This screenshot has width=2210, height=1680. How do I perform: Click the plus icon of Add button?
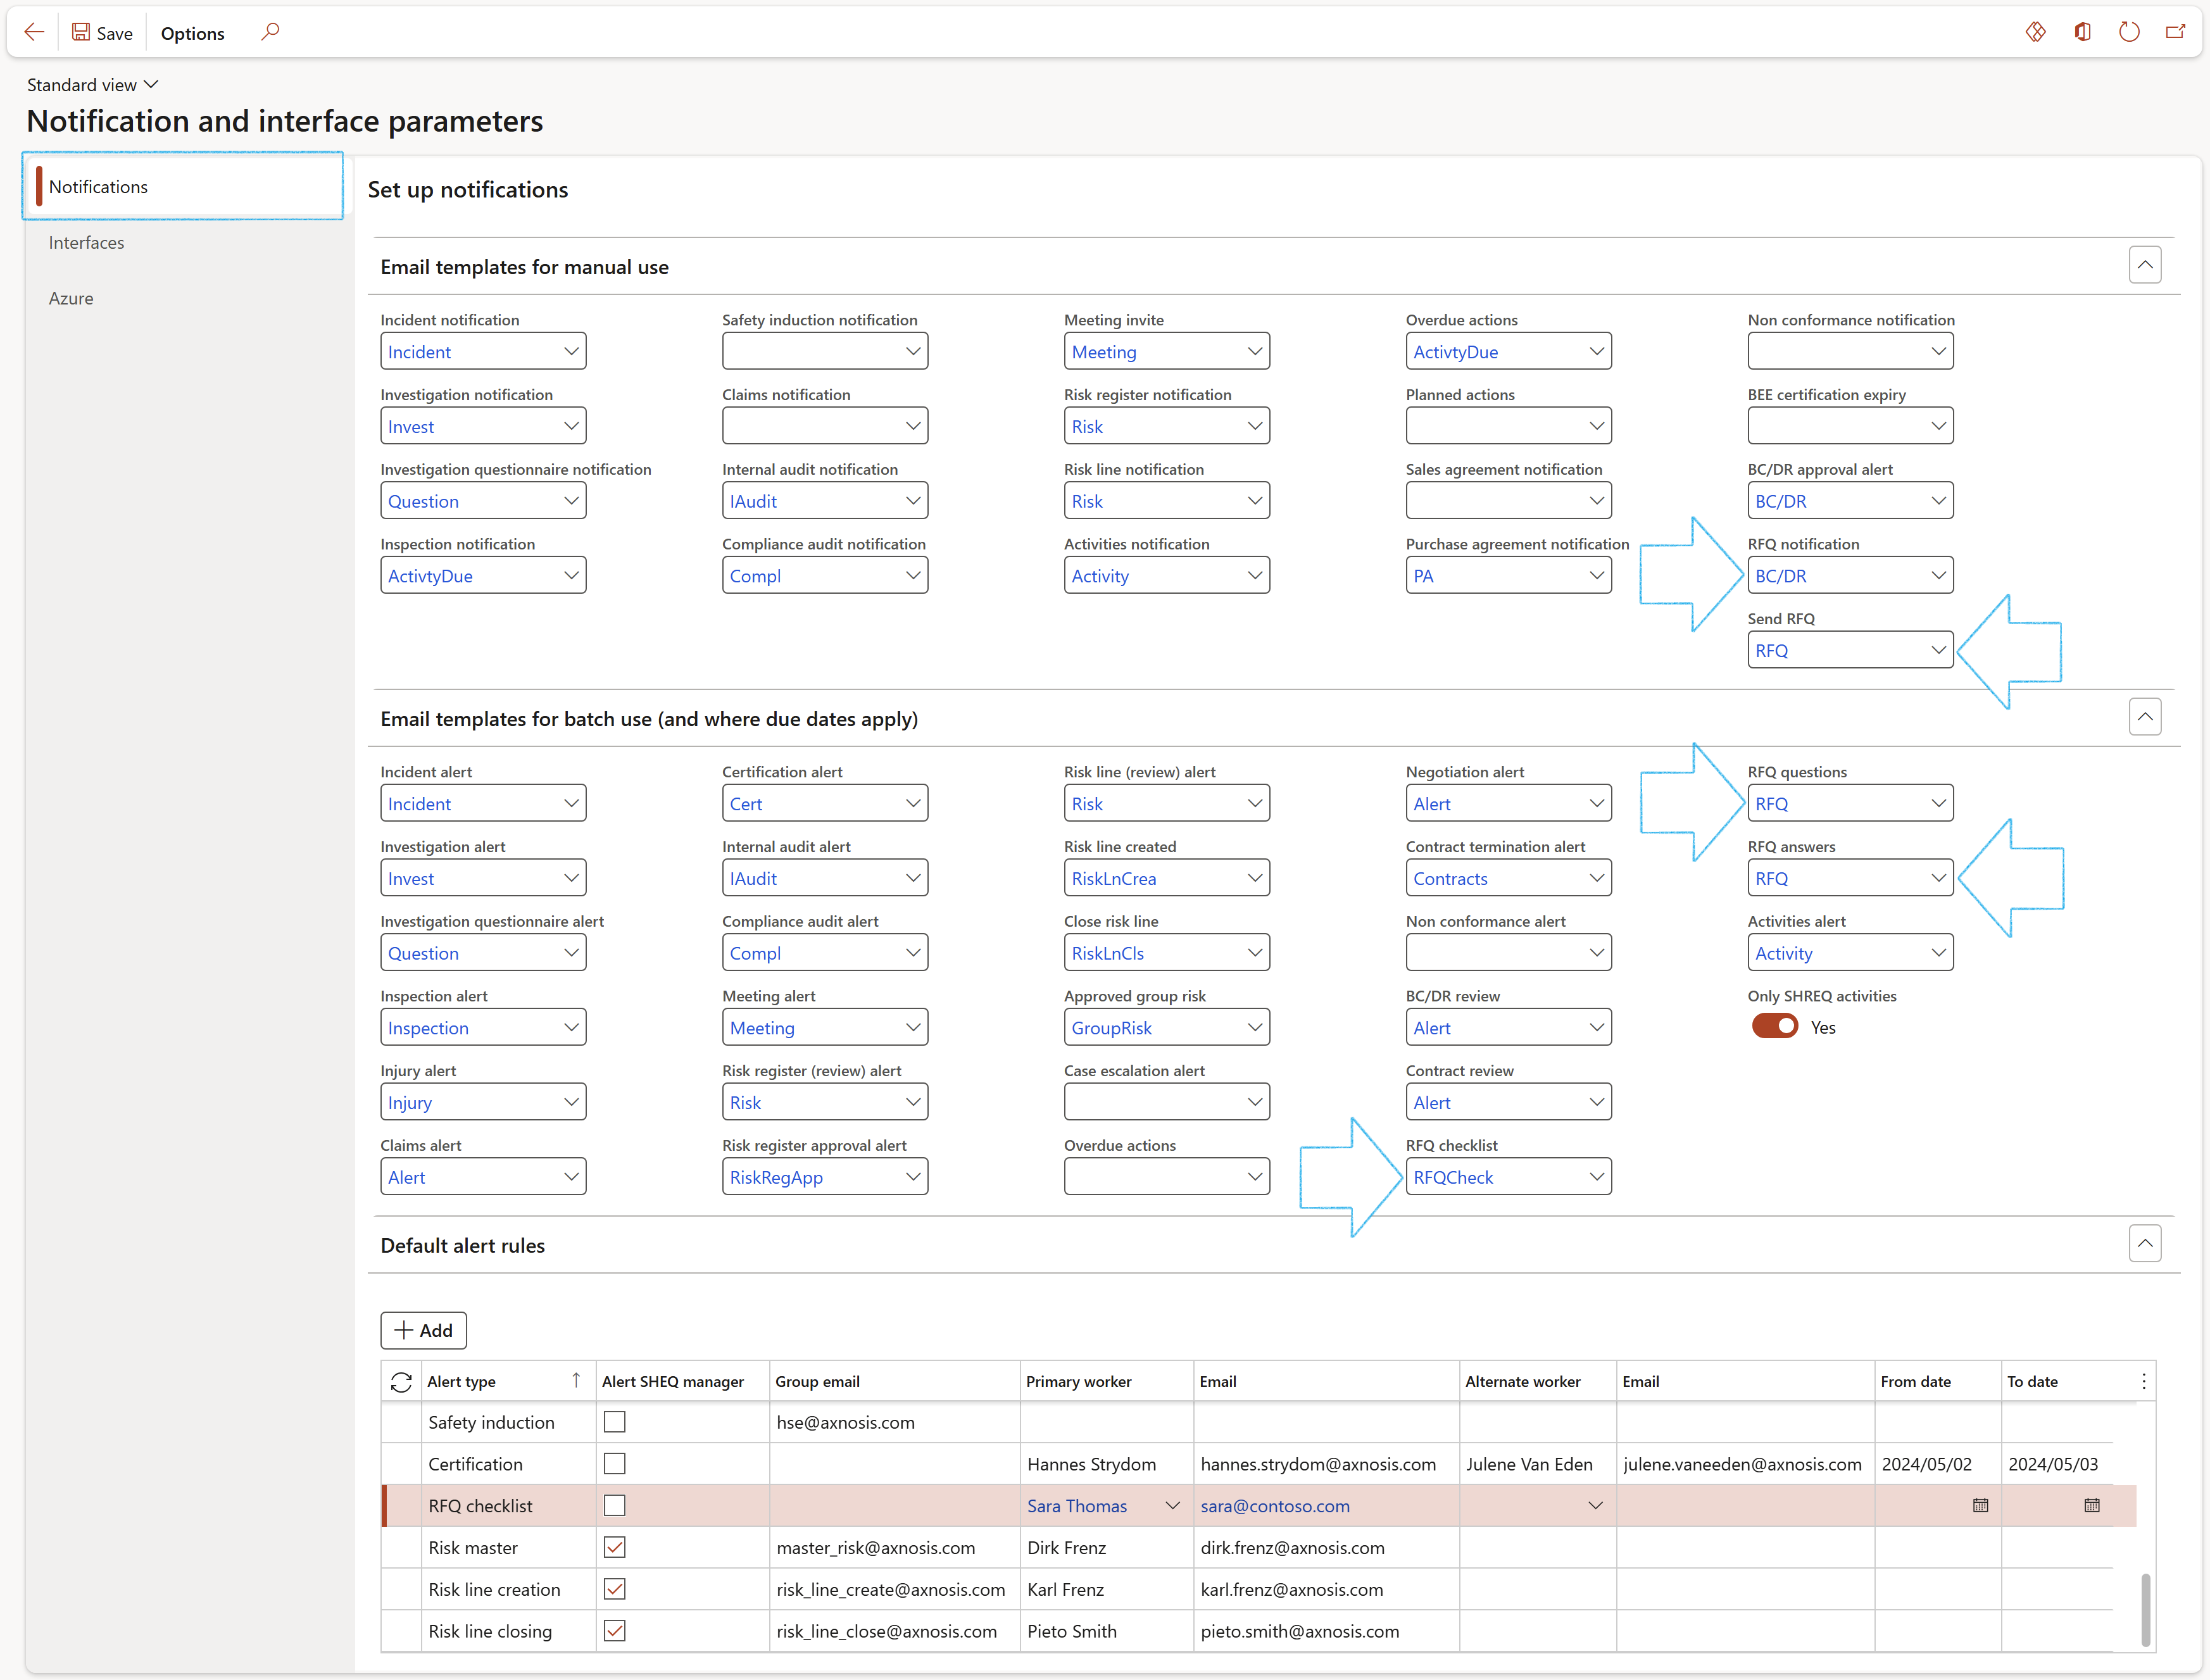[404, 1330]
